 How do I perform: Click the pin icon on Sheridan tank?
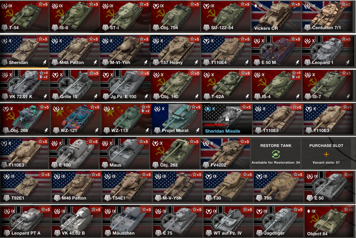(x=45, y=62)
